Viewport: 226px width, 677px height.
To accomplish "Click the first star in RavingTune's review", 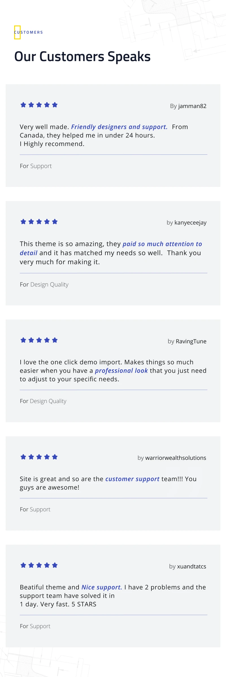I will click(x=23, y=340).
